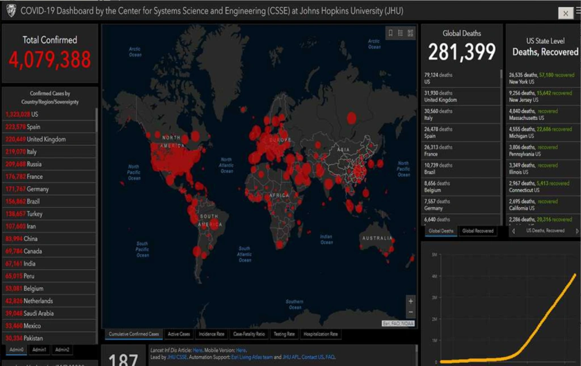Select Mexico in confirmed cases list

click(49, 326)
